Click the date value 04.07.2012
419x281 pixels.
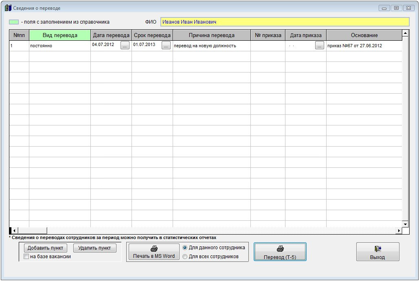point(103,44)
